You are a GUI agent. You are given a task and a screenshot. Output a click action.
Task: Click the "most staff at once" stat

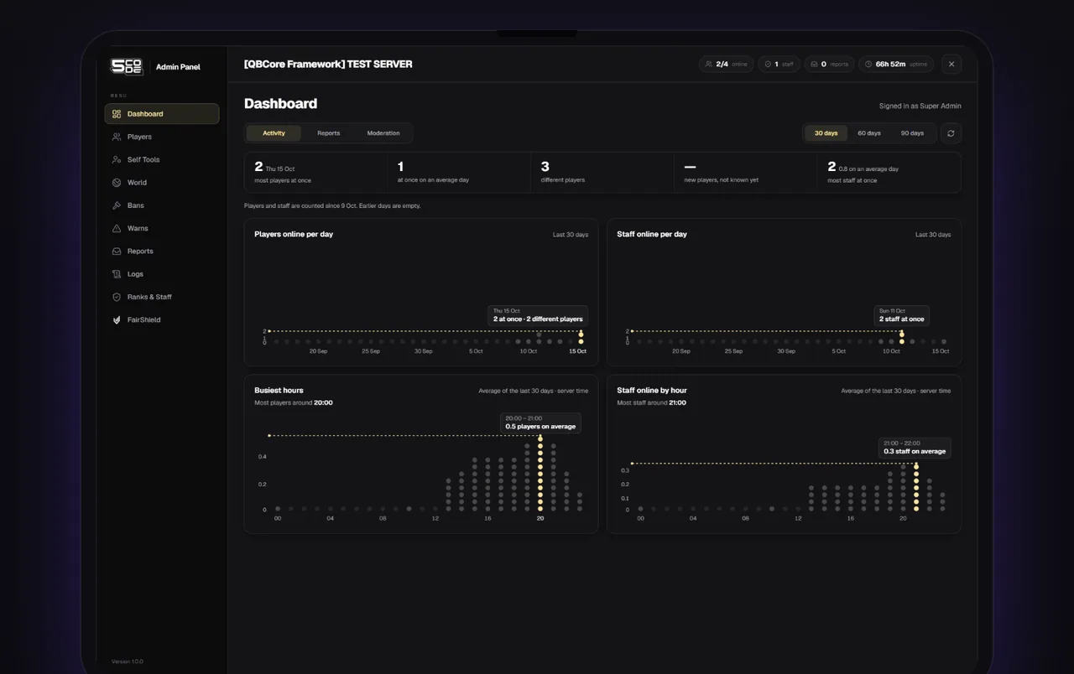pyautogui.click(x=889, y=172)
